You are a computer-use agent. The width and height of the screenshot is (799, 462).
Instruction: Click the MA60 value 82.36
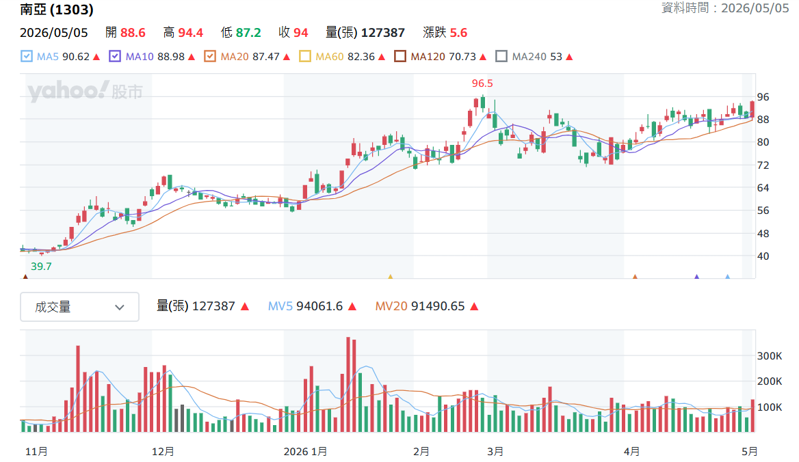(x=361, y=57)
